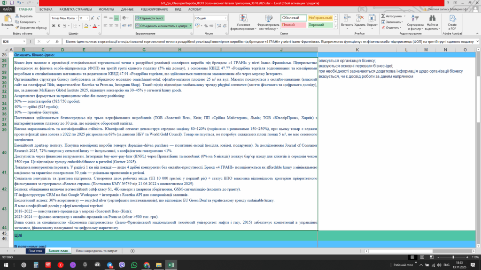The width and height of the screenshot is (481, 270).
Task: Click the AutoSum sigma icon
Action: click(x=382, y=15)
